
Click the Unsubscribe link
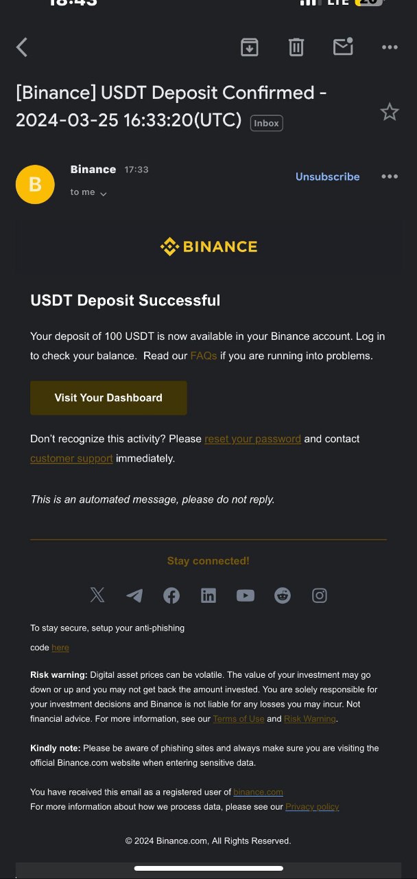click(327, 176)
